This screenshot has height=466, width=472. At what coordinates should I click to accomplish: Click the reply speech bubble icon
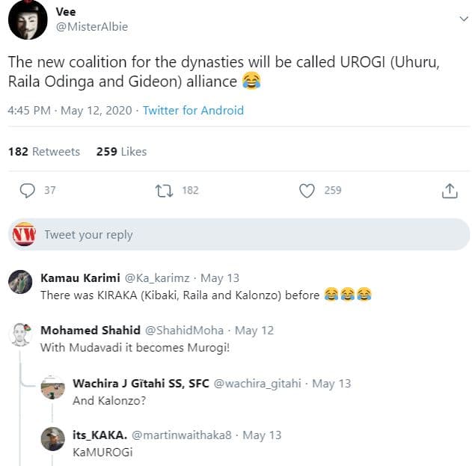(28, 191)
